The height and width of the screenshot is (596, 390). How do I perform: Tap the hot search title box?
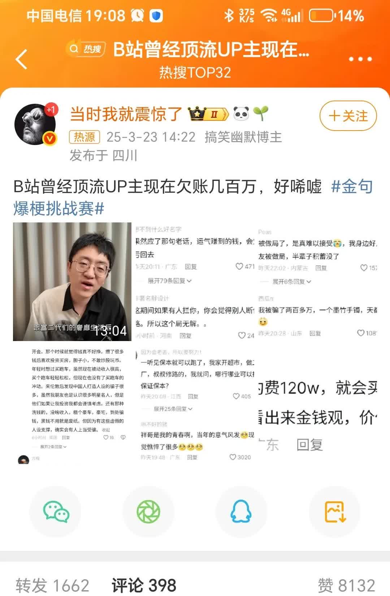pyautogui.click(x=188, y=50)
